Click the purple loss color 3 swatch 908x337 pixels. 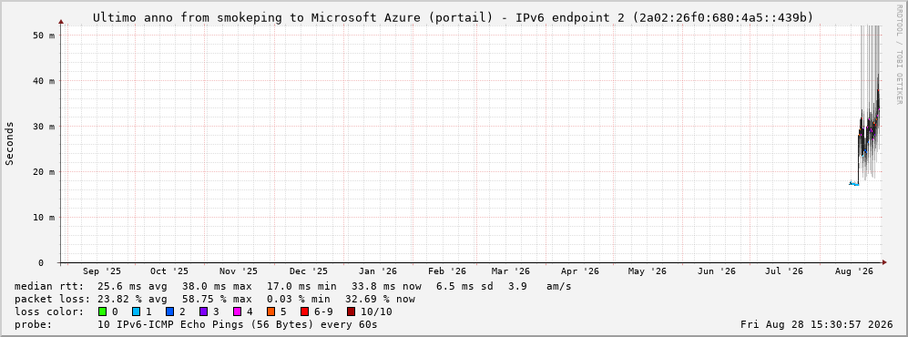click(203, 311)
